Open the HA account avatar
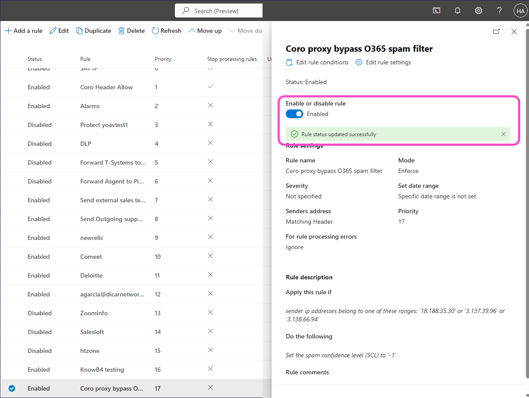Viewport: 529px width, 398px height. pyautogui.click(x=520, y=11)
